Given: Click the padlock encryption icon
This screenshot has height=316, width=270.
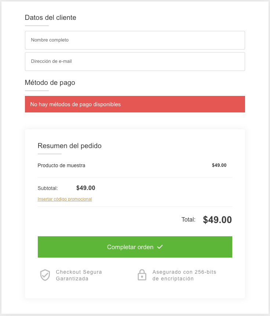Looking at the screenshot, I should tap(142, 275).
